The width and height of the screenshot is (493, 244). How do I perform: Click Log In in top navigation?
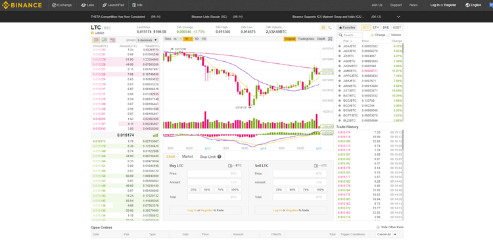(435, 5)
